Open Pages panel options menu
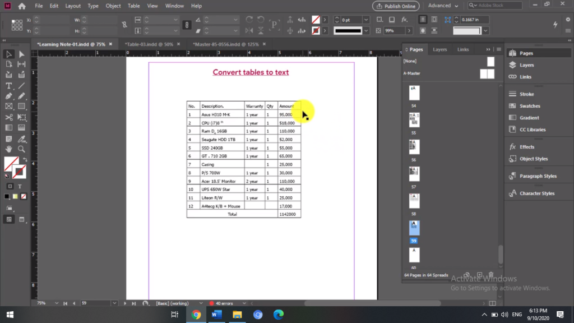Viewport: 574px width, 323px height. click(x=498, y=49)
